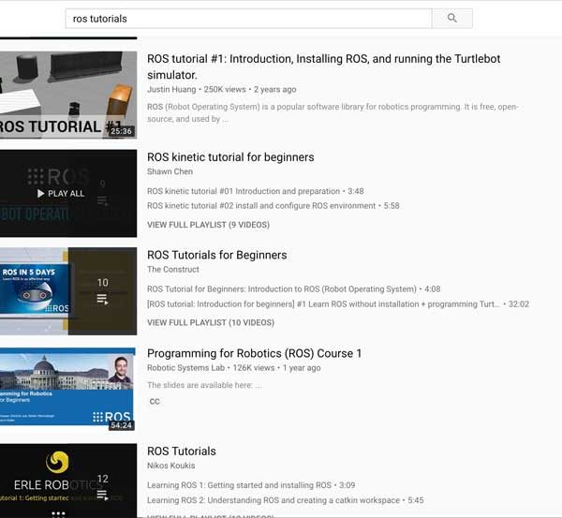Open '#1 Learn ROS without installation' video
The image size is (562, 518).
323,304
